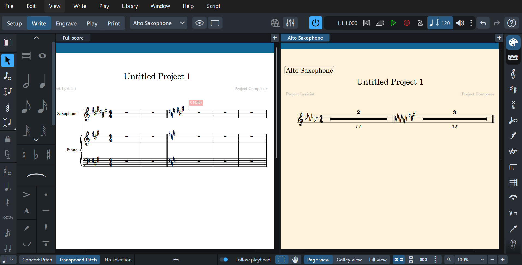Enable Transposed Pitch
Screen dimensions: 522x265
pos(78,260)
